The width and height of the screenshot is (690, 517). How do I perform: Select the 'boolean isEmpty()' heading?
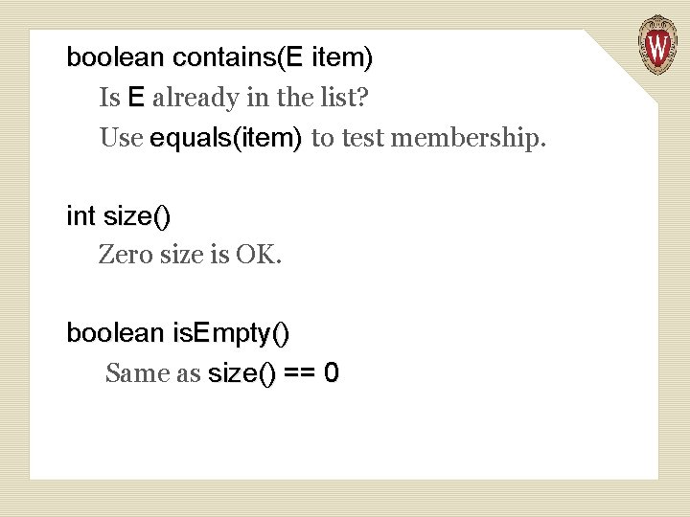click(177, 333)
